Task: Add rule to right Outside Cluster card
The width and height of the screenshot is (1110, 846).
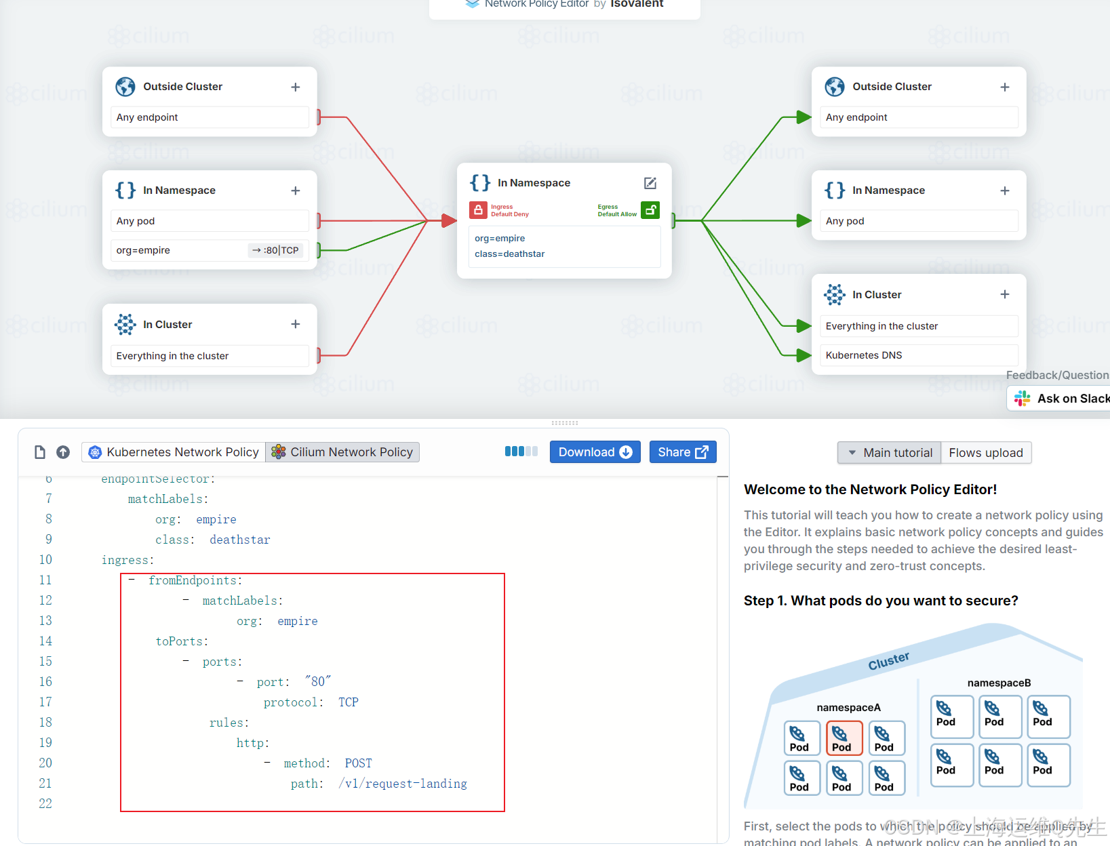Action: pos(1005,87)
